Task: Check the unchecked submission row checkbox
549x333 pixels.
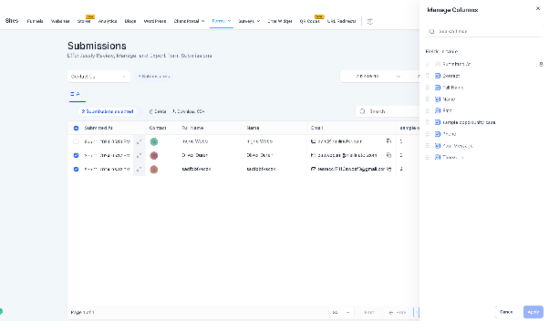Action: pos(76,141)
